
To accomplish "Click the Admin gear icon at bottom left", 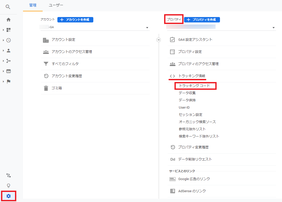I will [9, 196].
